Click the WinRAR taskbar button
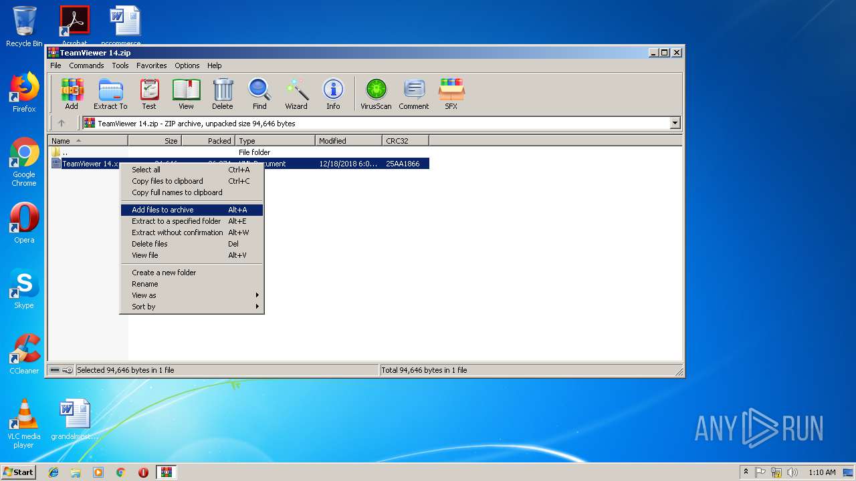856x481 pixels. point(167,472)
